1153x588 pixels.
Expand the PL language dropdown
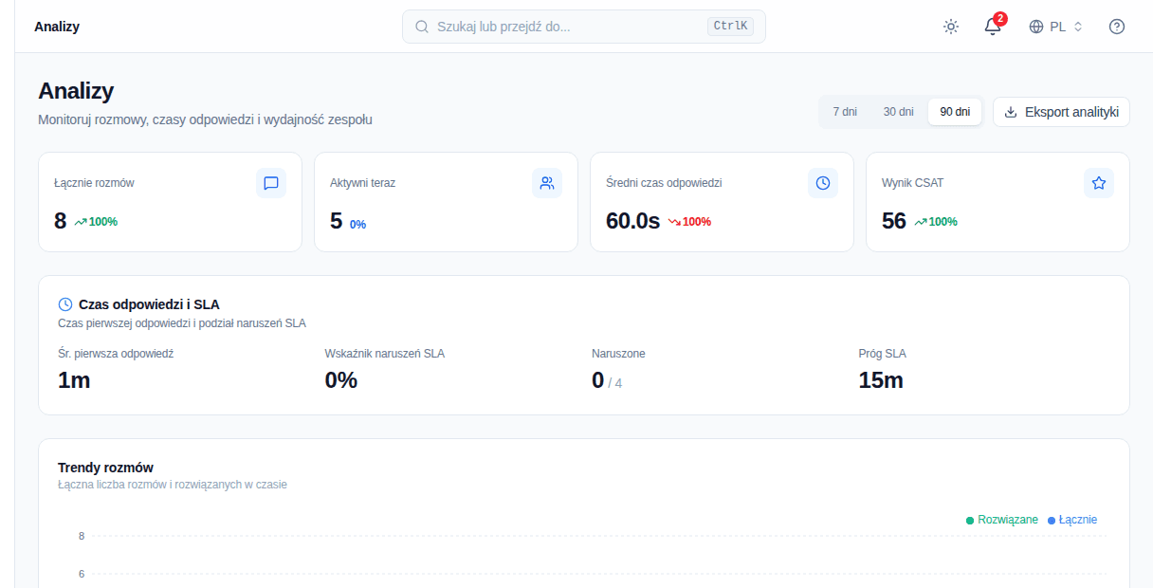click(x=1056, y=27)
